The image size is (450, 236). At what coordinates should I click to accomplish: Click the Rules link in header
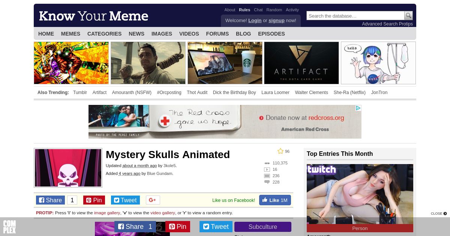[x=244, y=10]
